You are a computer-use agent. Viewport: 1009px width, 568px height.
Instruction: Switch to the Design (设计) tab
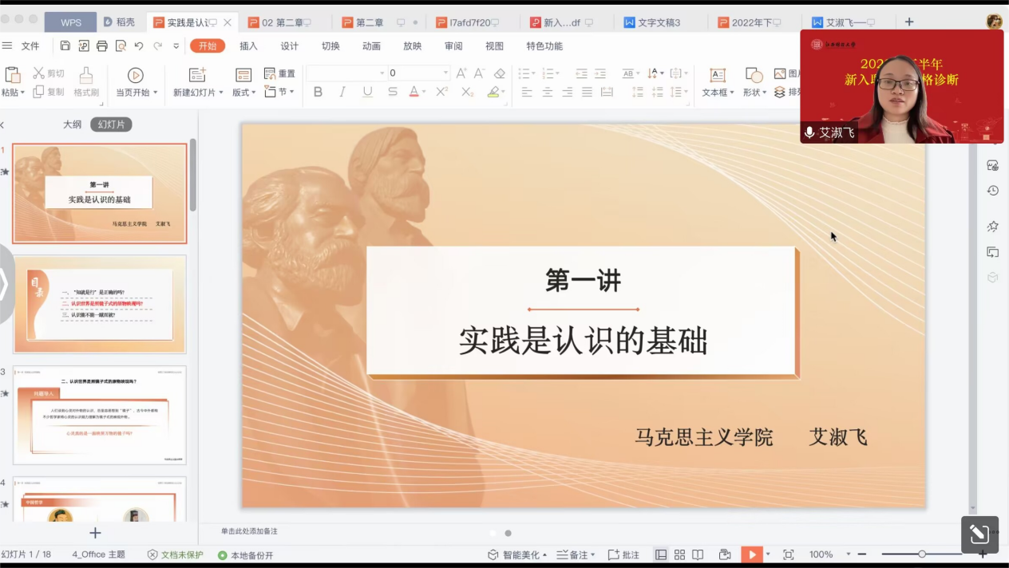coord(290,46)
